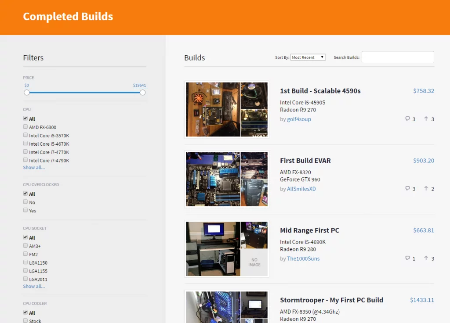Click upvote arrow on First Build EVAR
450x323 pixels.
426,189
